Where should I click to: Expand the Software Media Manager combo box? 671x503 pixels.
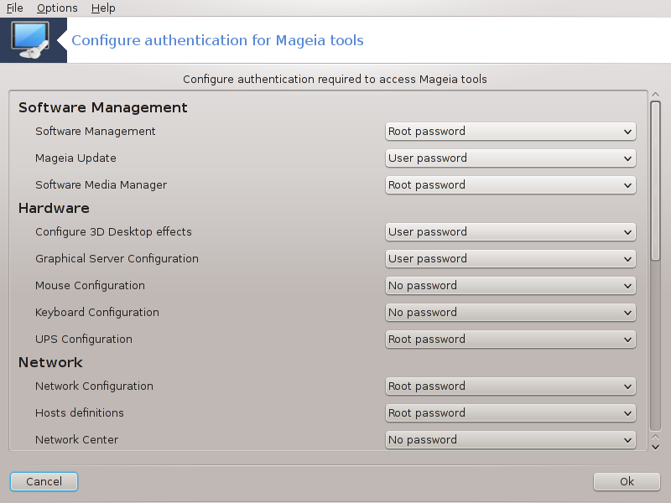point(511,185)
